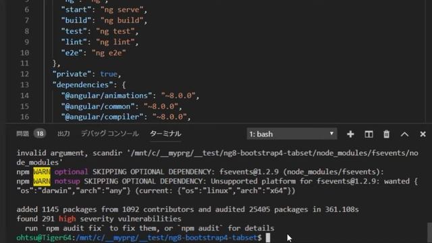This screenshot has width=432, height=243.
Task: Click line number 12 in gutter
Action: tap(24, 74)
